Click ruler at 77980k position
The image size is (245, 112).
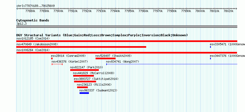coord(172,11)
